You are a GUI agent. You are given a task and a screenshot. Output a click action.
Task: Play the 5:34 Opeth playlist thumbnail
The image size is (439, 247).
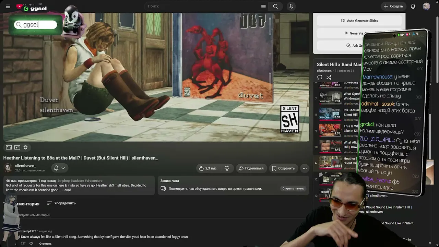[x=330, y=97]
